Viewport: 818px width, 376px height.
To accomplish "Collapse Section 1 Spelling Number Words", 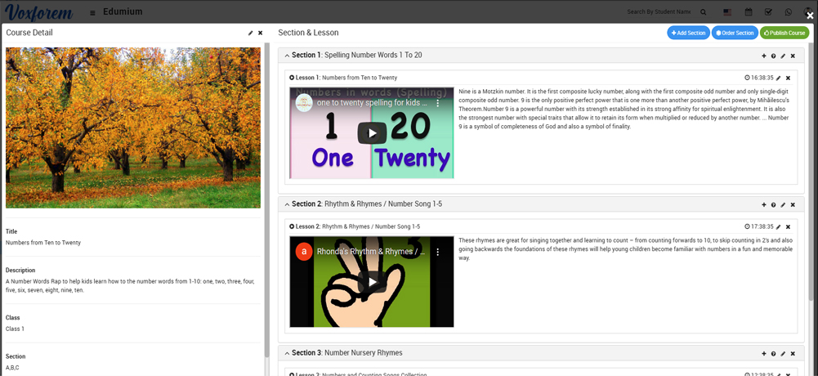I will tap(287, 56).
